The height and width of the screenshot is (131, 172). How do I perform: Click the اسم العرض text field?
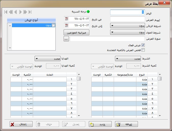coord(127,19)
